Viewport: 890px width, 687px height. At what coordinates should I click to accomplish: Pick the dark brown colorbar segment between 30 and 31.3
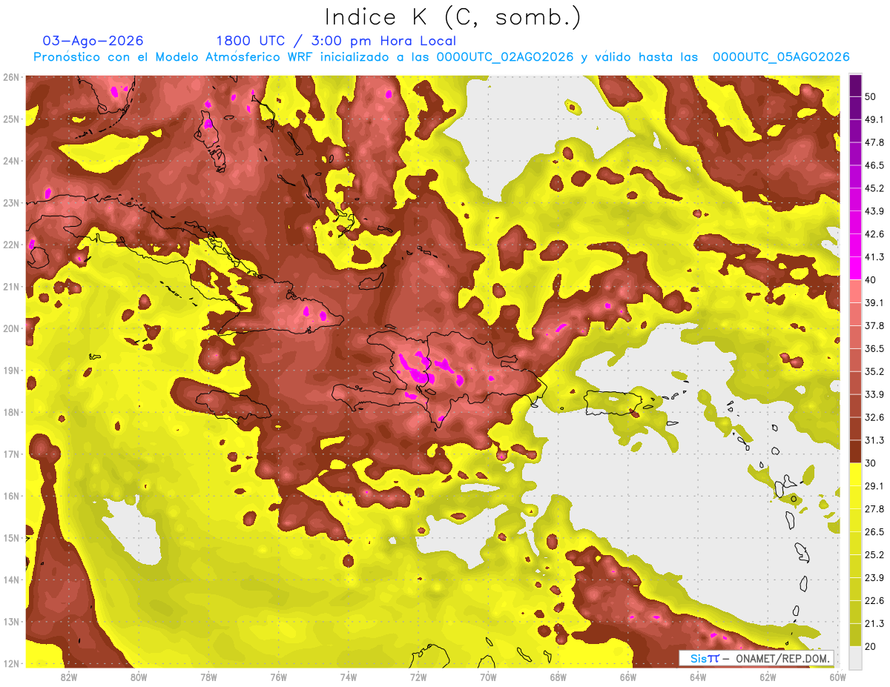(855, 451)
